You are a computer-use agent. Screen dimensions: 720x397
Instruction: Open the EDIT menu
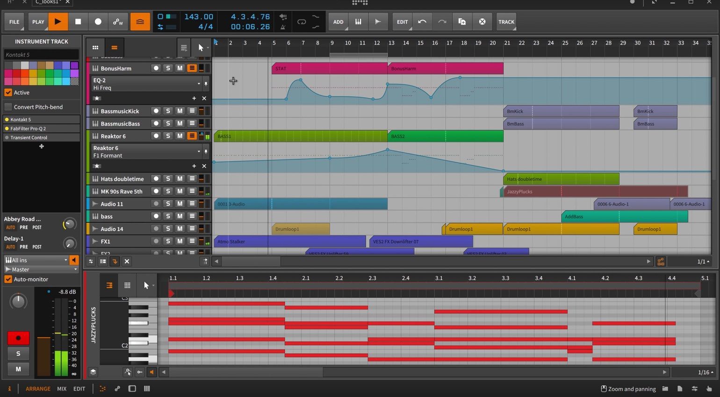point(402,21)
